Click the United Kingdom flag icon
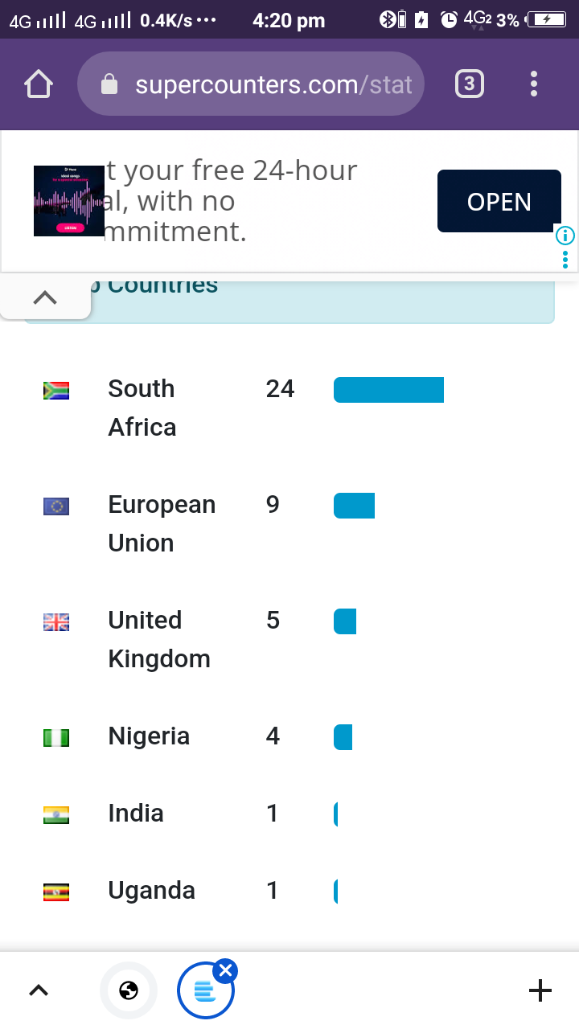This screenshot has width=579, height=1029. 56,622
